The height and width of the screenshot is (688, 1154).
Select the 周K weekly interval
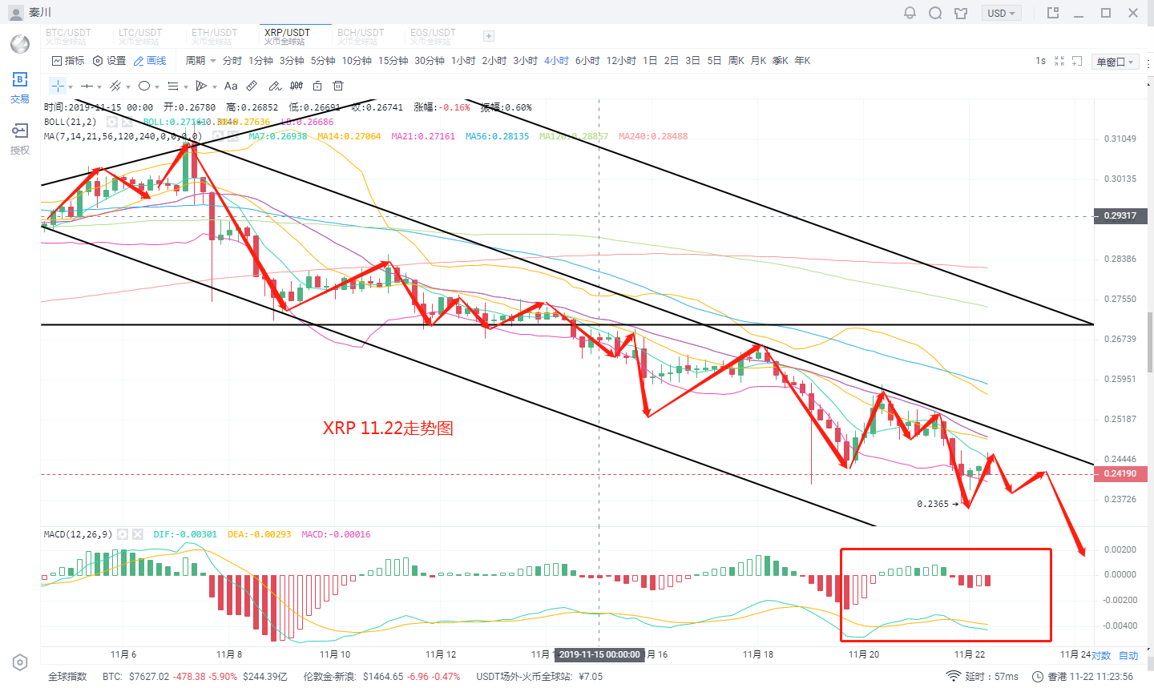coord(736,61)
